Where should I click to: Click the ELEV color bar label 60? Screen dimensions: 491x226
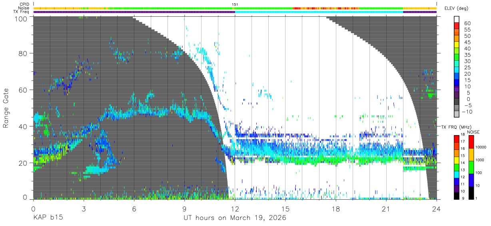coord(467,24)
